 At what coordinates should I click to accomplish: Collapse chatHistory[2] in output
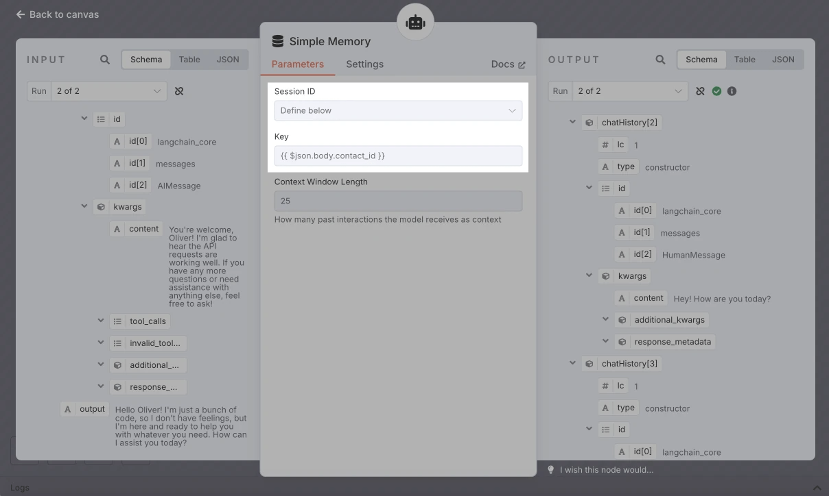click(572, 122)
